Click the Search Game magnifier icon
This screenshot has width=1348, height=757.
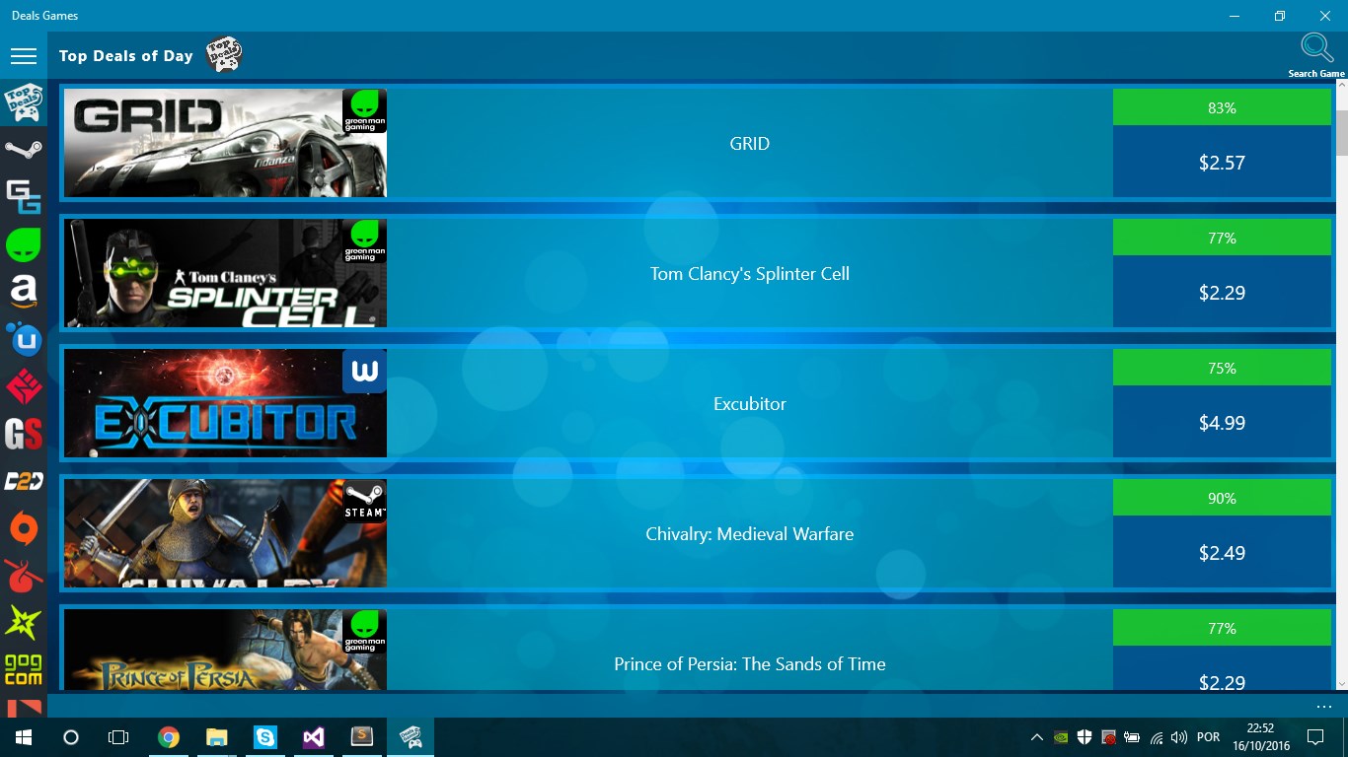coord(1316,48)
